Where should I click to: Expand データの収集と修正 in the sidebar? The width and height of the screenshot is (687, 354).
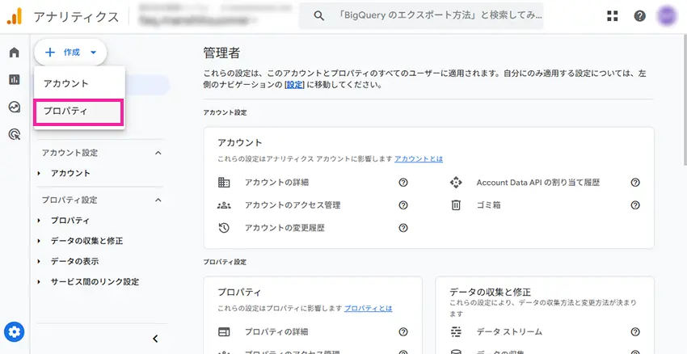[86, 241]
